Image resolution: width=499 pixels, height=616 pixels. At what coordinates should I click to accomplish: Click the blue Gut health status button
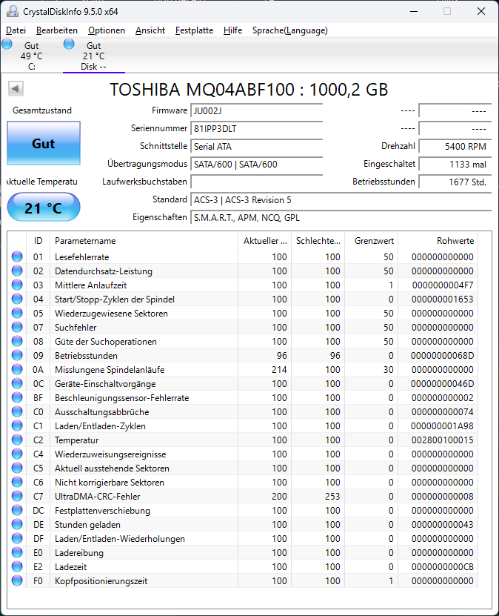43,144
